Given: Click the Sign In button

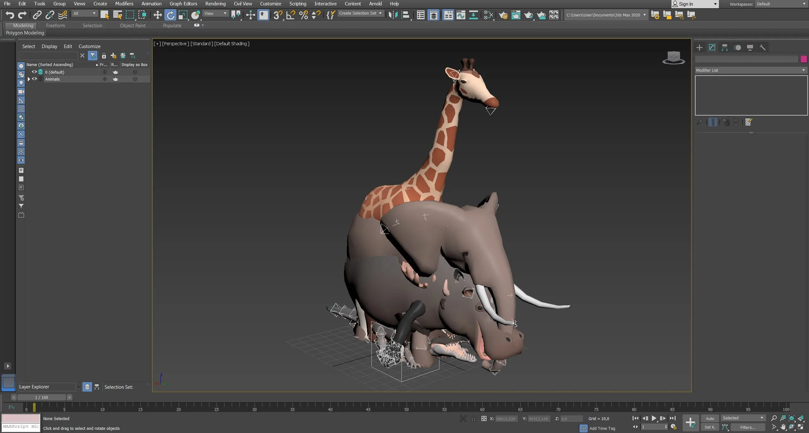Looking at the screenshot, I should 695,4.
